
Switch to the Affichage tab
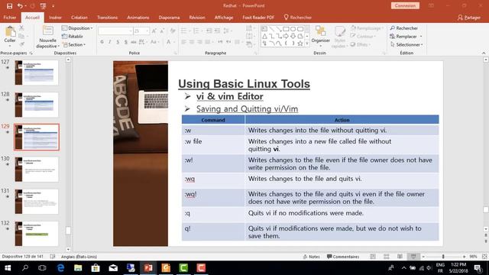click(224, 18)
